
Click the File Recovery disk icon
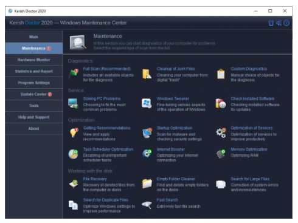(x=74, y=184)
